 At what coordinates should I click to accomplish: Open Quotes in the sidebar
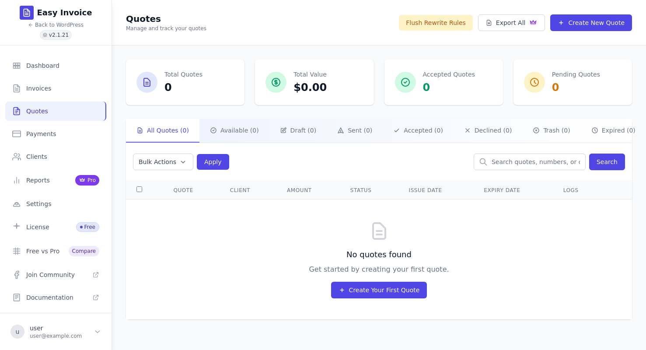coord(56,111)
